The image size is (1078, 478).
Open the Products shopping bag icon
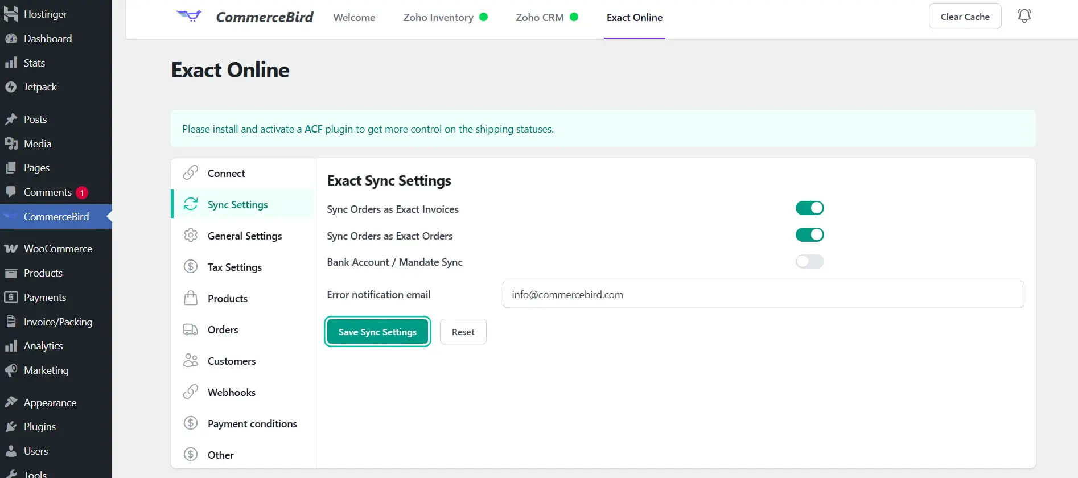click(191, 298)
